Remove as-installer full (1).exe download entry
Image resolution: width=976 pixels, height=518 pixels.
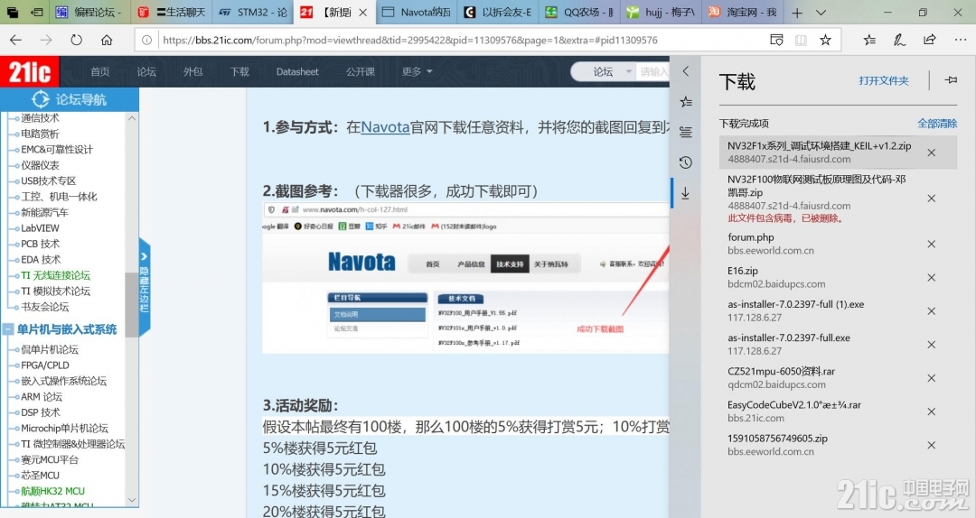pos(931,311)
